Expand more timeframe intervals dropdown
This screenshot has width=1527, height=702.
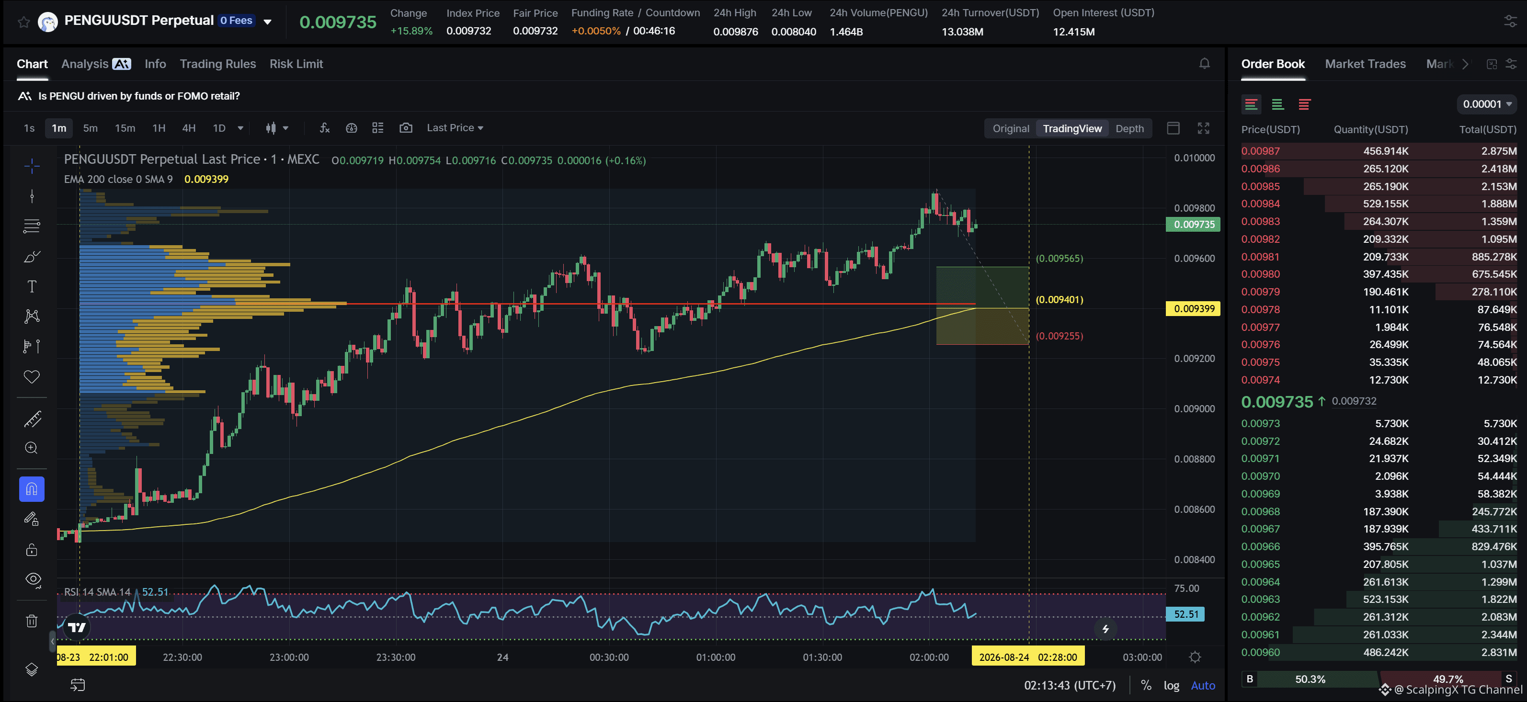click(x=240, y=128)
